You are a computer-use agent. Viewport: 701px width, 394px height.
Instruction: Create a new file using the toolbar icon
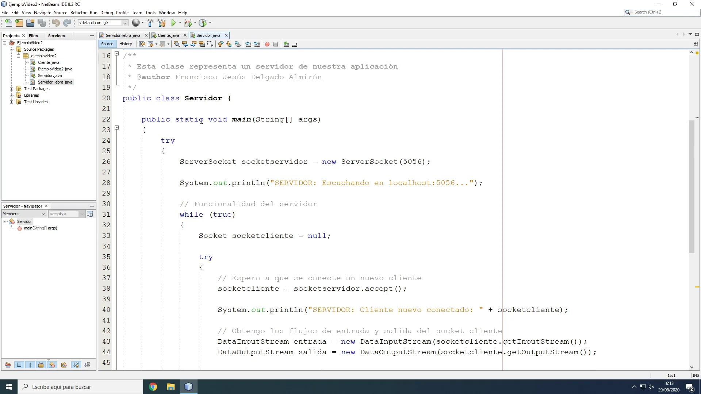(8, 23)
